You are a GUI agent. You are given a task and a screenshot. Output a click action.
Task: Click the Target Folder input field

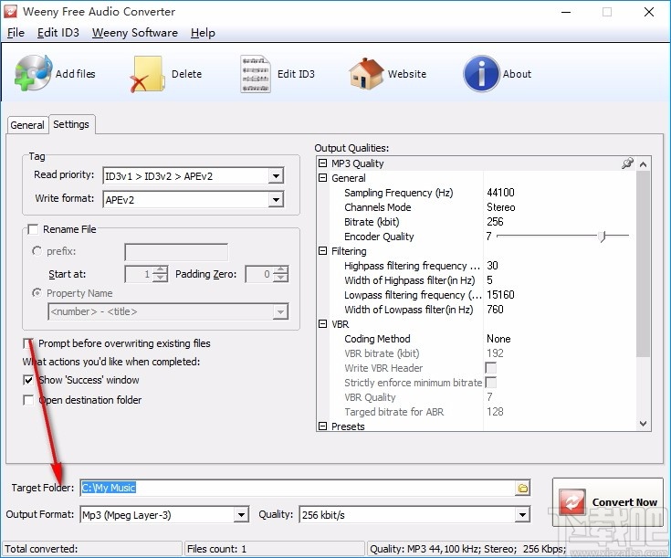pyautogui.click(x=298, y=488)
